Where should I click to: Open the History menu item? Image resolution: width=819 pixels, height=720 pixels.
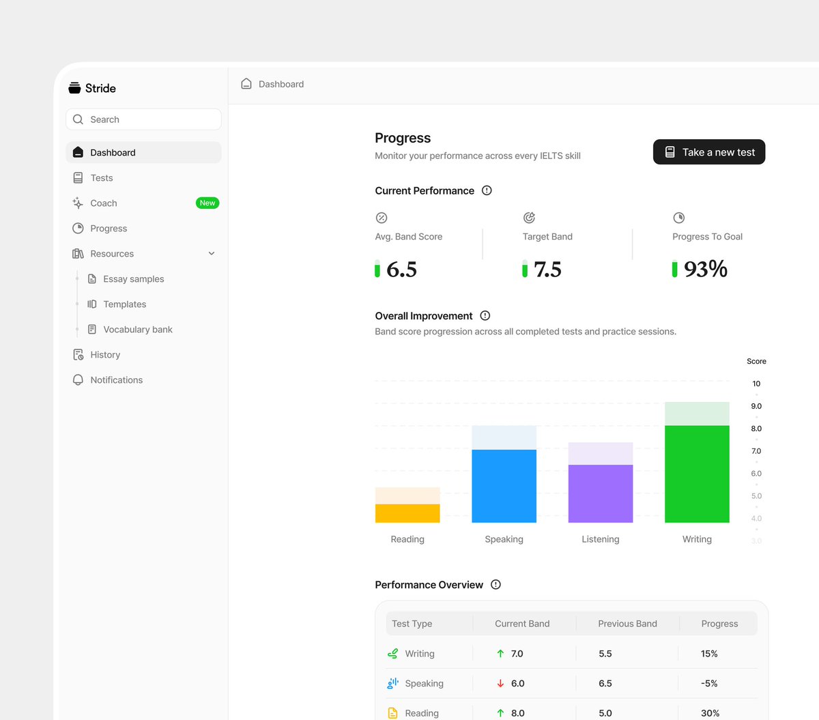point(143,355)
